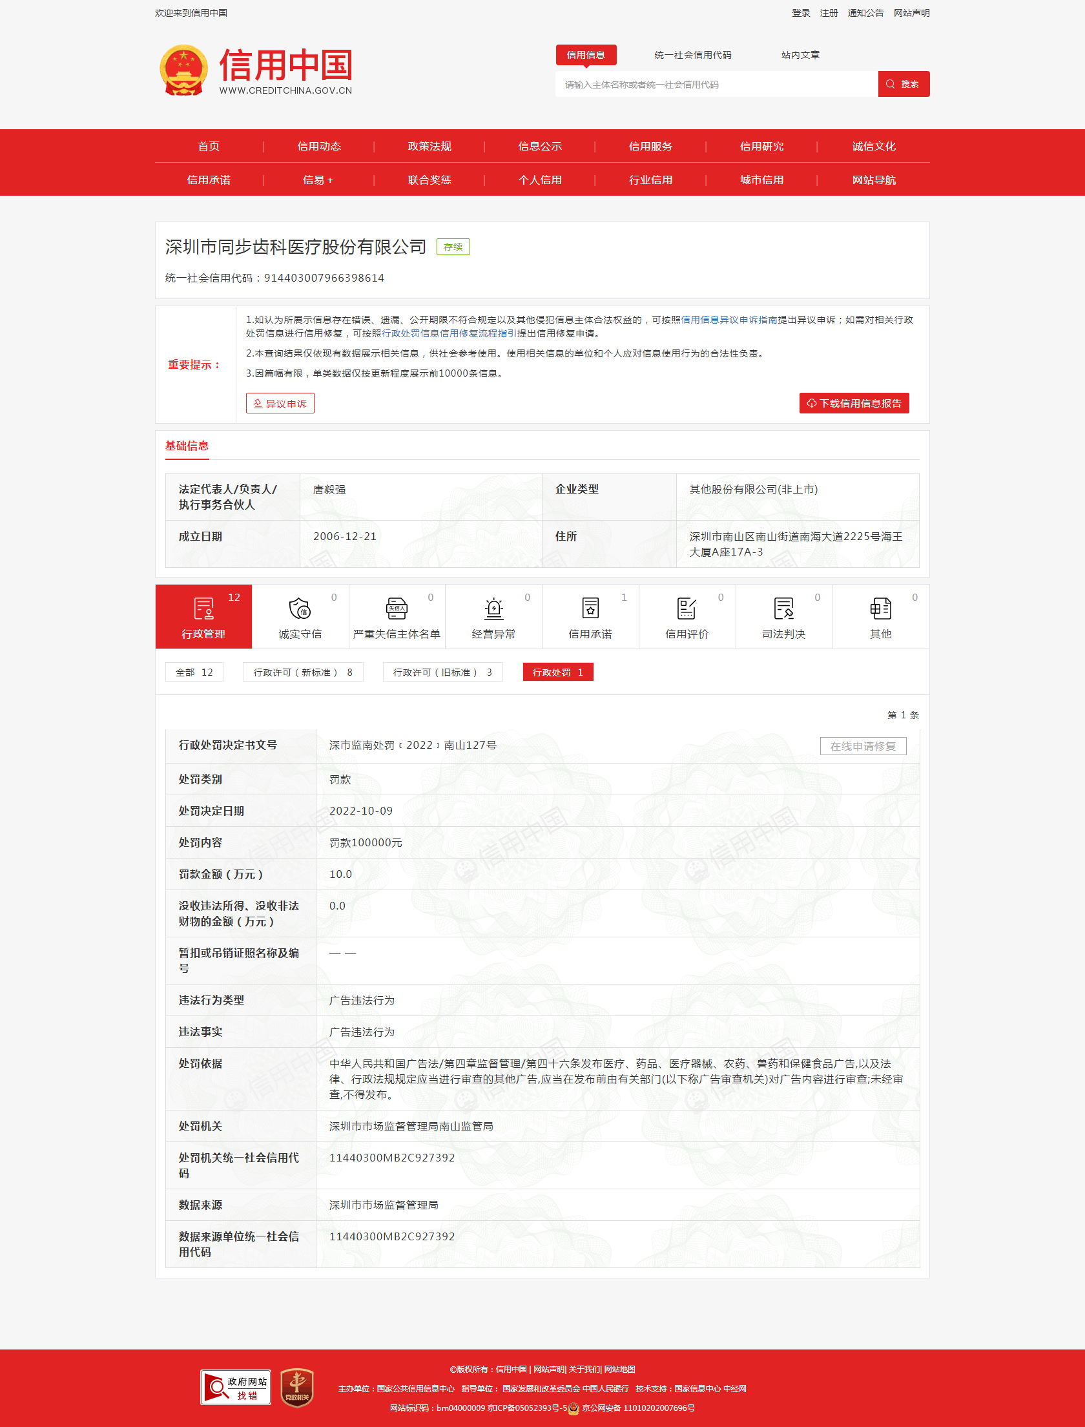This screenshot has height=1427, width=1085.
Task: Click 下载信用信息报告 download button
Action: 854,403
